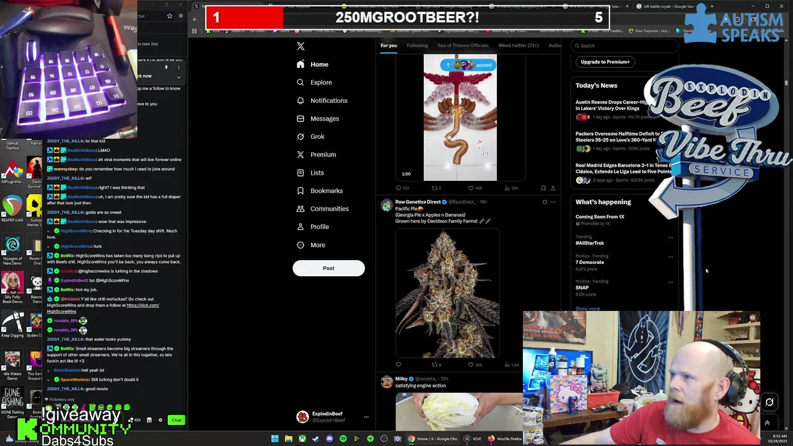Open the Milky profile avatar
Viewport: 793px width, 446px height.
point(387,382)
